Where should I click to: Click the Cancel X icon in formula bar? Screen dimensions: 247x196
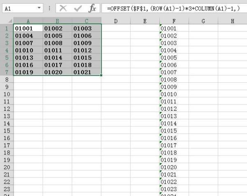63,8
